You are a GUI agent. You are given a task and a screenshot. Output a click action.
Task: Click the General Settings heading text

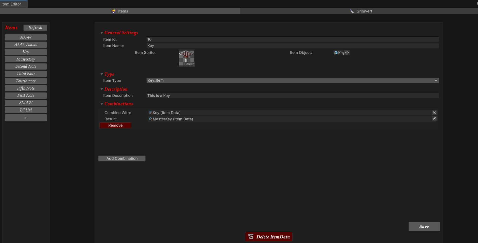click(121, 33)
